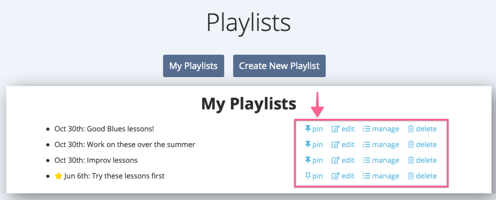Open the My Playlists button
Screen dimensions: 496x200
[x=194, y=66]
